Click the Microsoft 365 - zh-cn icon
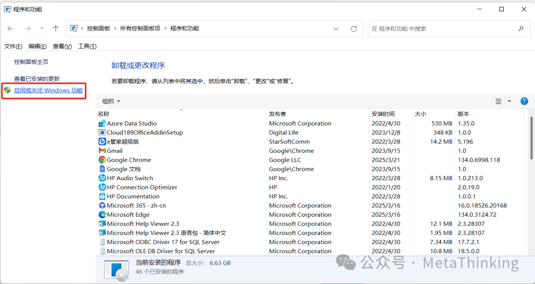The image size is (535, 284). click(x=102, y=206)
